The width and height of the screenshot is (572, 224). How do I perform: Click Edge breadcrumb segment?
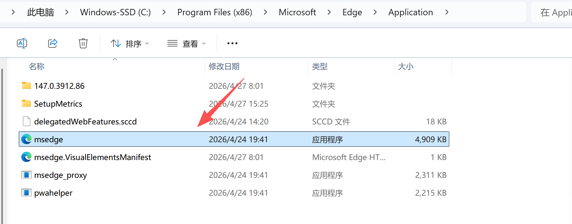[352, 12]
